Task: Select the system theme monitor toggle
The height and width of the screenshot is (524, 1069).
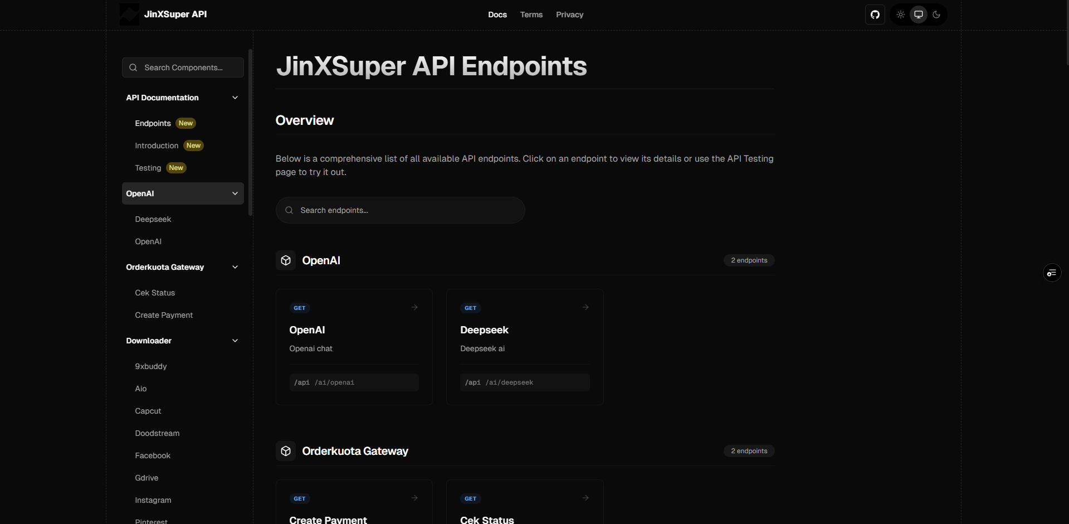Action: pyautogui.click(x=918, y=14)
